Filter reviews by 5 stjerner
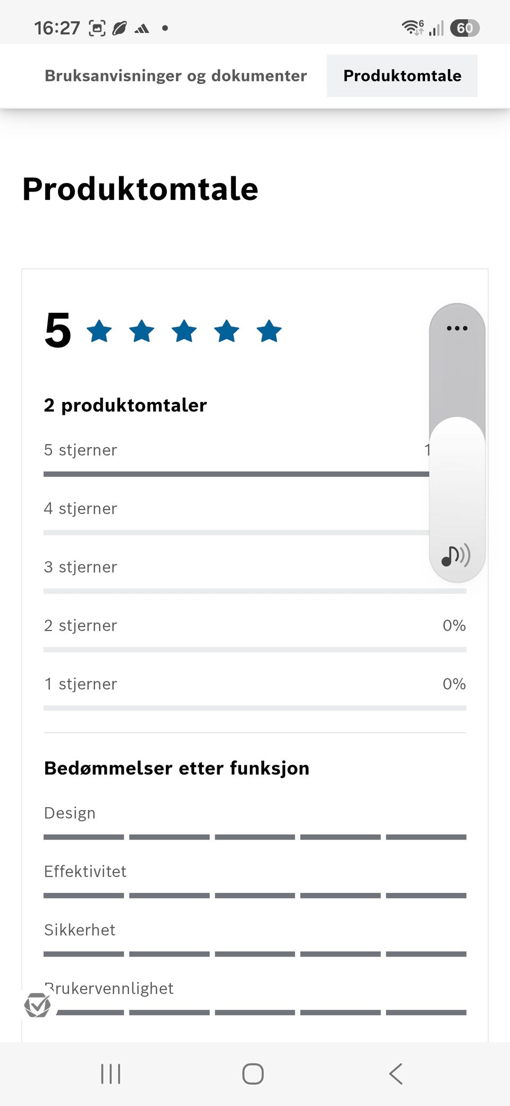Image resolution: width=510 pixels, height=1106 pixels. click(255, 459)
